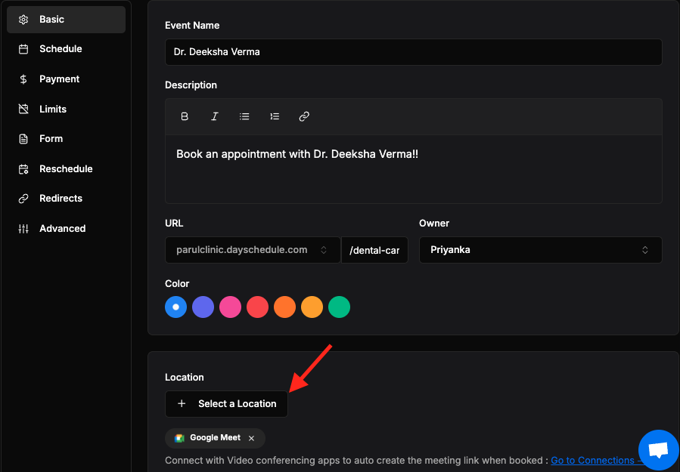Click the plus icon in Select a Location
680x472 pixels.
click(182, 403)
